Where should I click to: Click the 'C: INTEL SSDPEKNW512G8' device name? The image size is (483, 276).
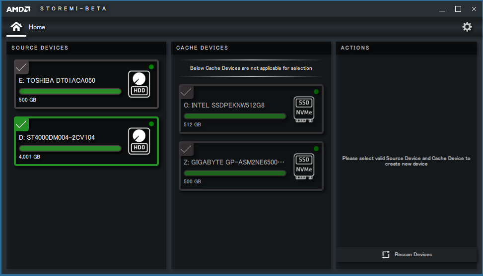coord(224,106)
